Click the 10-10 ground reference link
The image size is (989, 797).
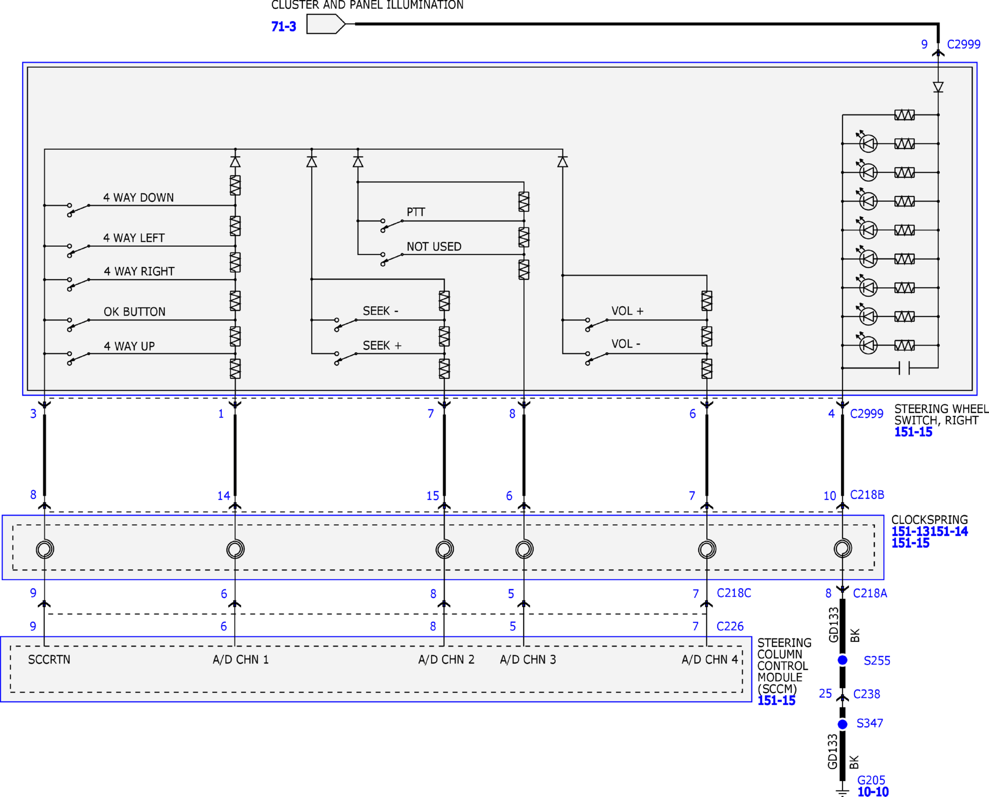pyautogui.click(x=872, y=792)
